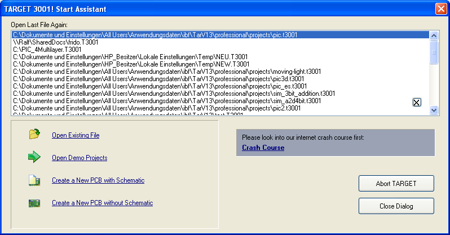Close the Start Assistant window

(x=440, y=9)
